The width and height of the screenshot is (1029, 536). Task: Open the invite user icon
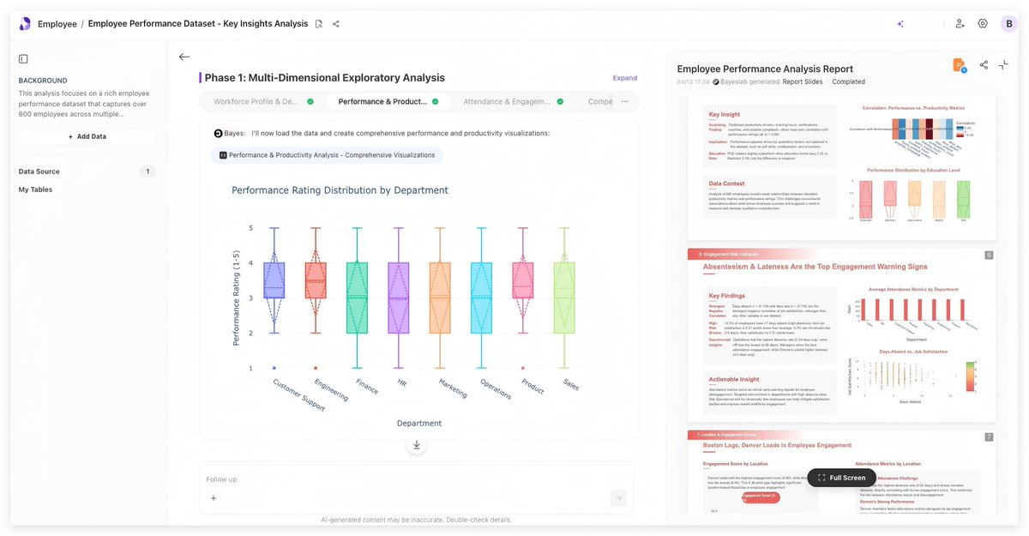pyautogui.click(x=960, y=24)
